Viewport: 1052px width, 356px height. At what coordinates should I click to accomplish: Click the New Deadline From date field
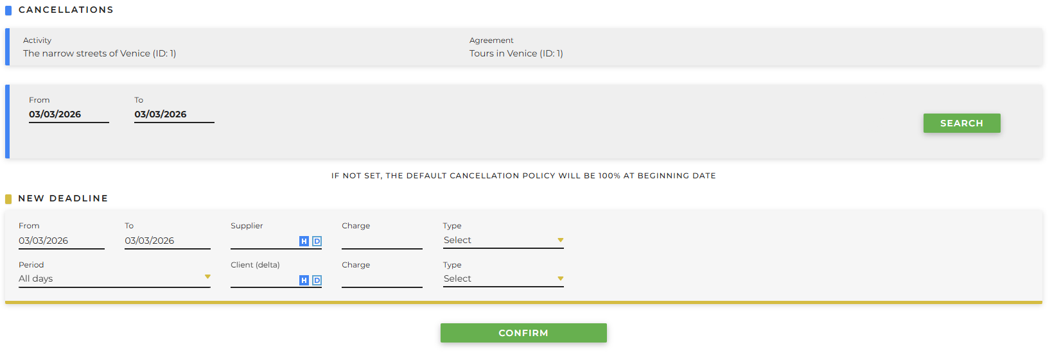pos(61,241)
